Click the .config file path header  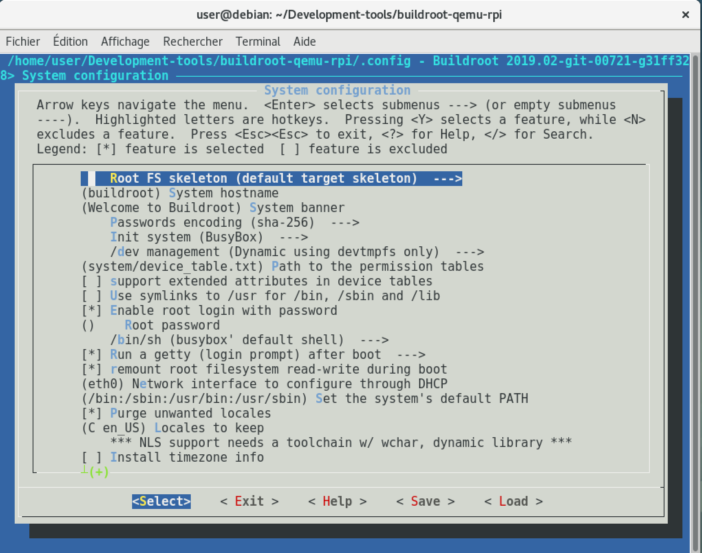coord(209,61)
